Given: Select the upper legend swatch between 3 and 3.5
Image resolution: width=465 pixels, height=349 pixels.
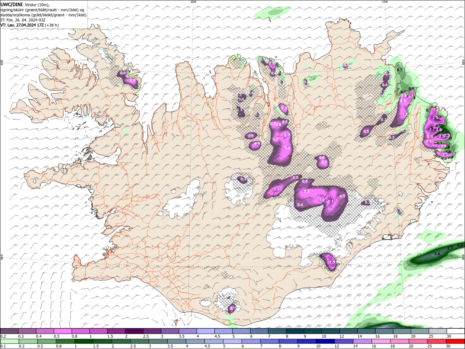Looking at the screenshot, I should [170, 331].
